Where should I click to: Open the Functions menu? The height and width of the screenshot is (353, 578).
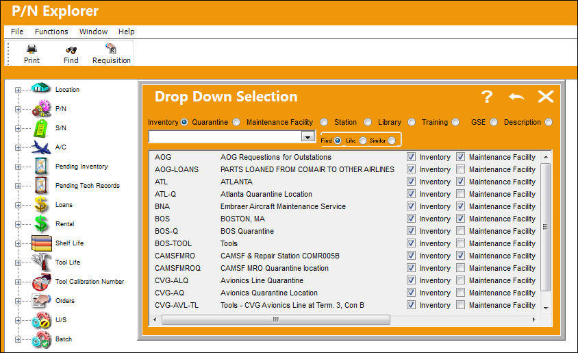pyautogui.click(x=51, y=32)
